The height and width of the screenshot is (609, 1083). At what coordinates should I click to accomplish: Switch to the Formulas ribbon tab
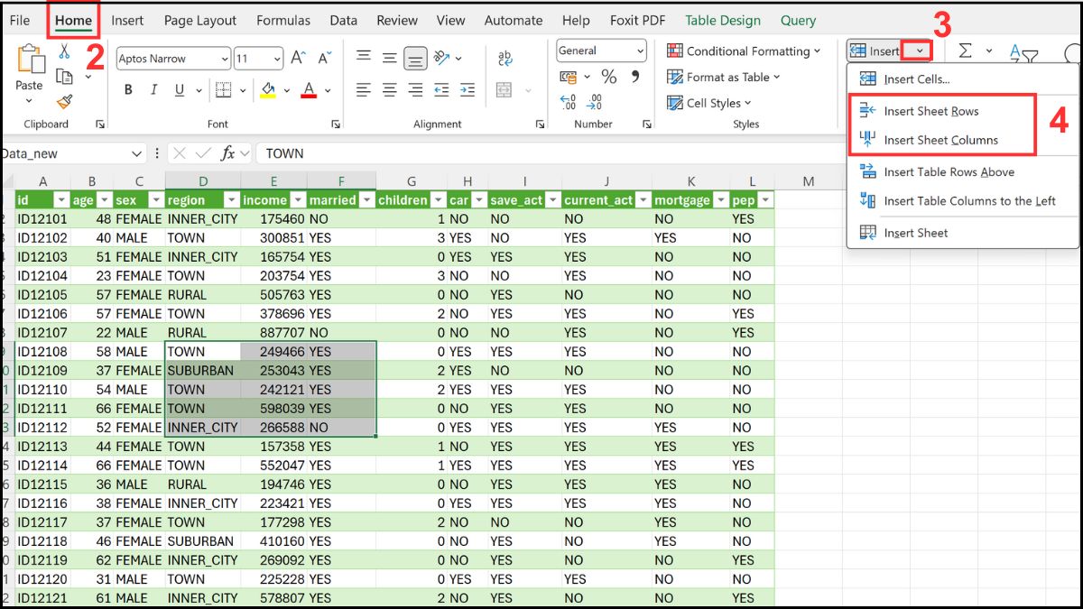coord(283,20)
